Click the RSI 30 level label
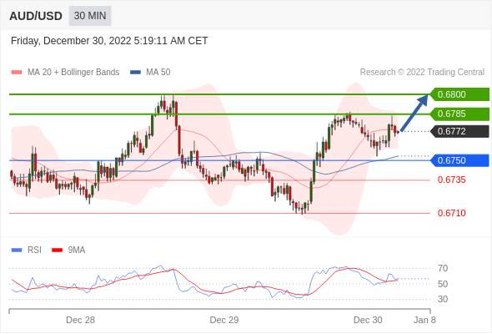 443,299
